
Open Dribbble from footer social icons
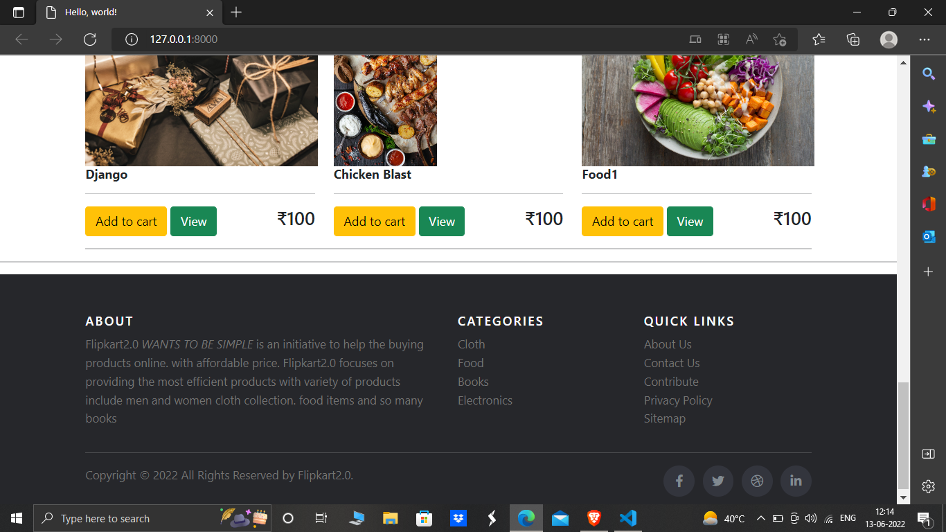757,481
